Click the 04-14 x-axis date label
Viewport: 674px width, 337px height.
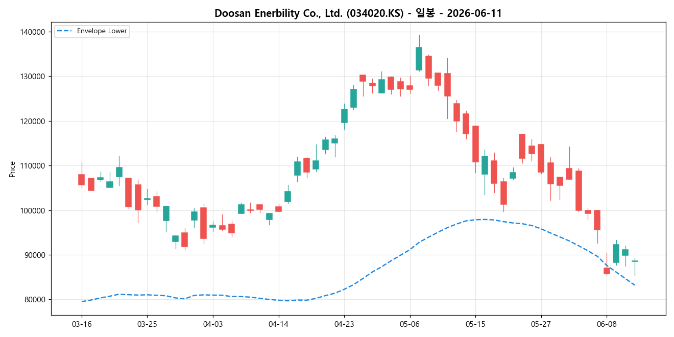coord(279,324)
